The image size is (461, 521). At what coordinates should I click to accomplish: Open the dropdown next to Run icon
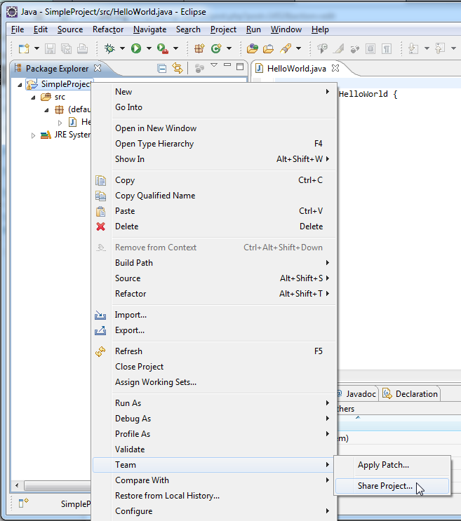pos(149,49)
